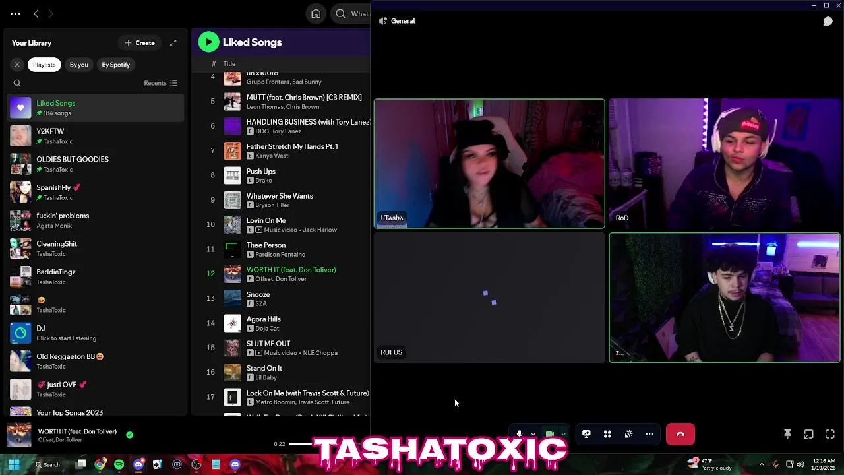Pop out the Discord call window
Viewport: 844px width, 475px height.
(x=808, y=434)
